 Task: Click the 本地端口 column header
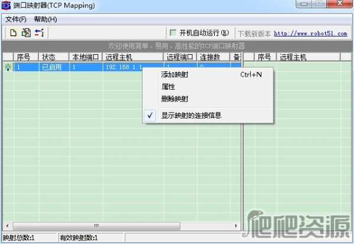(86, 57)
